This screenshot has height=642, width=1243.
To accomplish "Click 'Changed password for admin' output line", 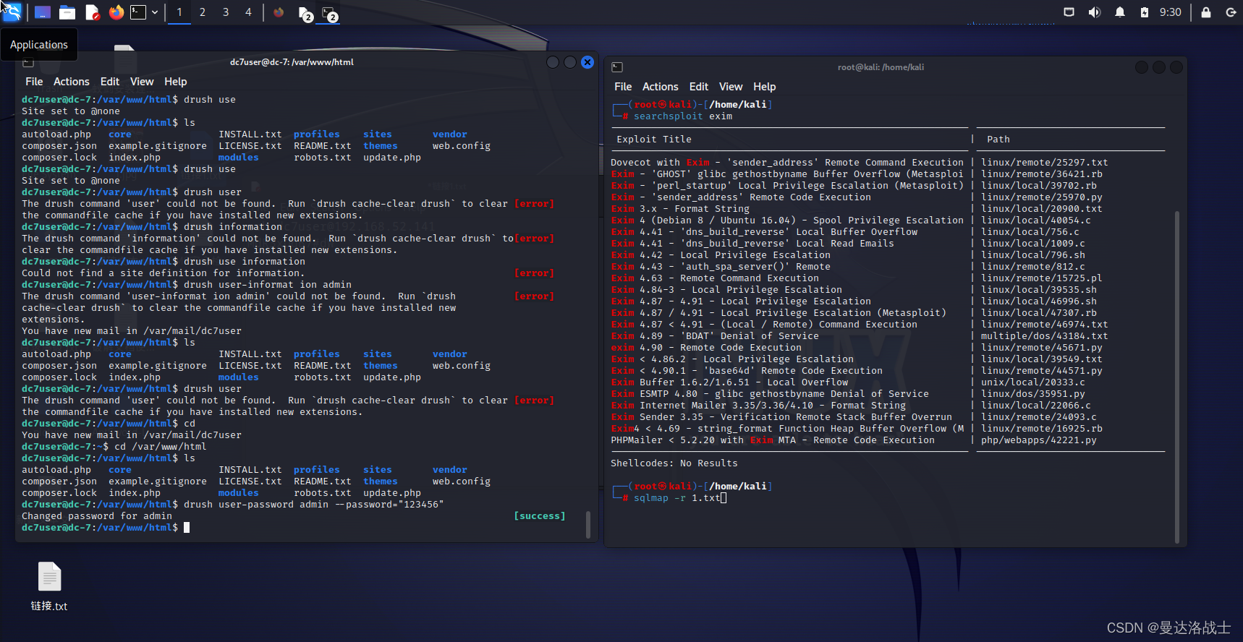I will tap(97, 516).
